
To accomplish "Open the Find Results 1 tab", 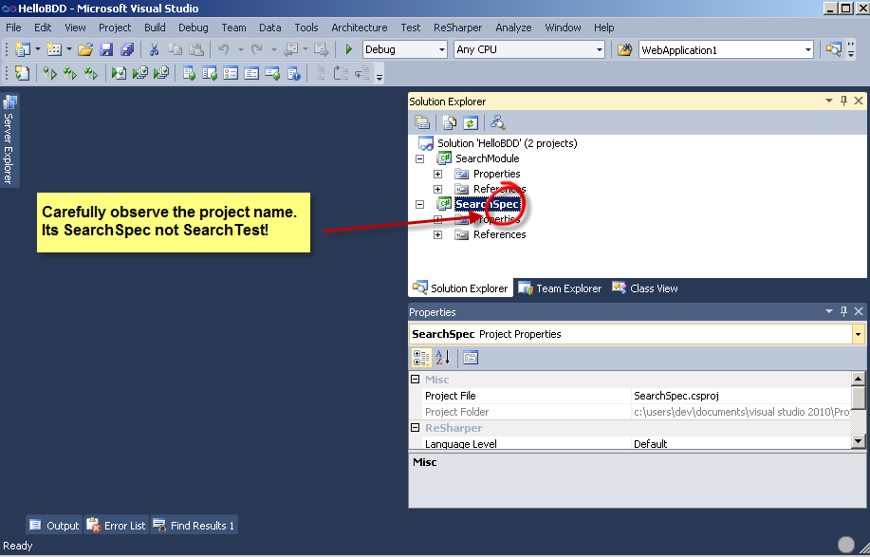I will click(x=194, y=526).
